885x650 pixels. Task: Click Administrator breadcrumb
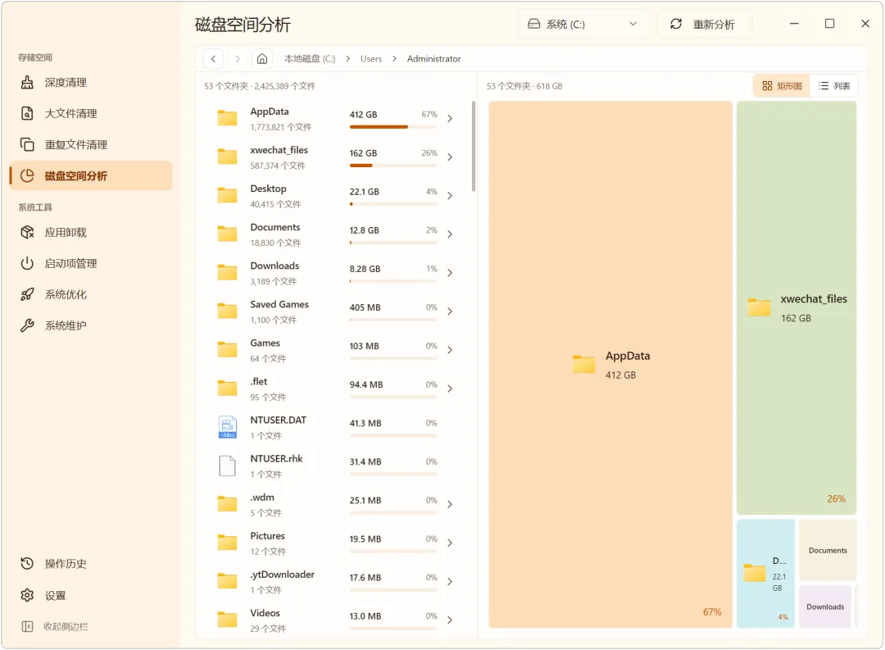point(434,59)
